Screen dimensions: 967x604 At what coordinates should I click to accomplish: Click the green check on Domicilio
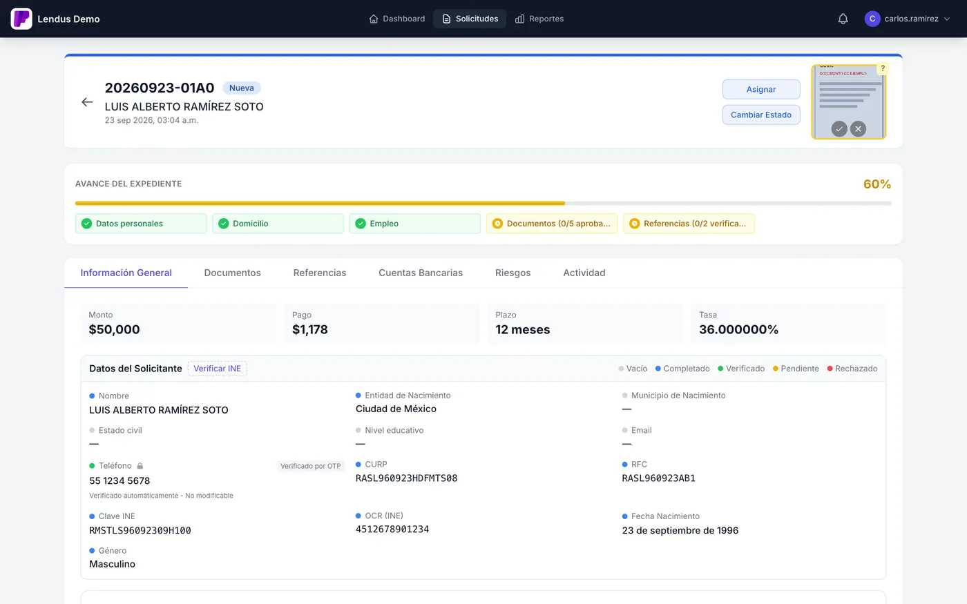[223, 224]
